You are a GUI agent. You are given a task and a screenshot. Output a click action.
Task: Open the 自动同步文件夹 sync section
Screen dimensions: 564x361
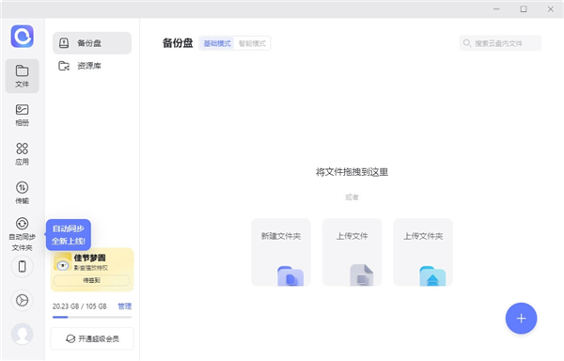click(23, 234)
